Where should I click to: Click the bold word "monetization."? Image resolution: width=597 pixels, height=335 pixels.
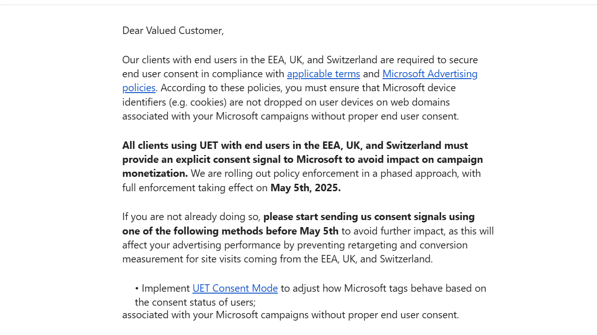tap(155, 174)
